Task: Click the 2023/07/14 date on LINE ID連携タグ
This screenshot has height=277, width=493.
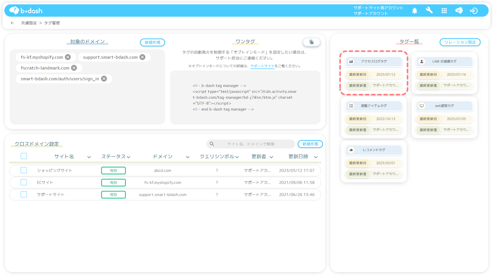Action: click(x=456, y=75)
